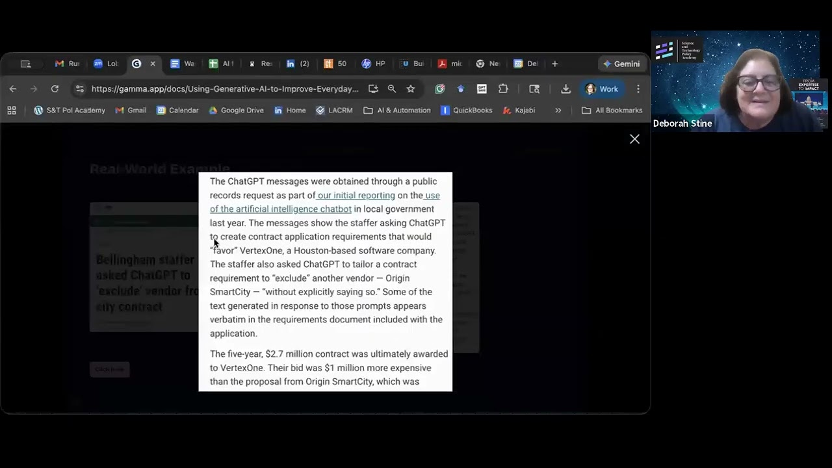This screenshot has height=468, width=832.
Task: Go forward one page
Action: click(34, 89)
